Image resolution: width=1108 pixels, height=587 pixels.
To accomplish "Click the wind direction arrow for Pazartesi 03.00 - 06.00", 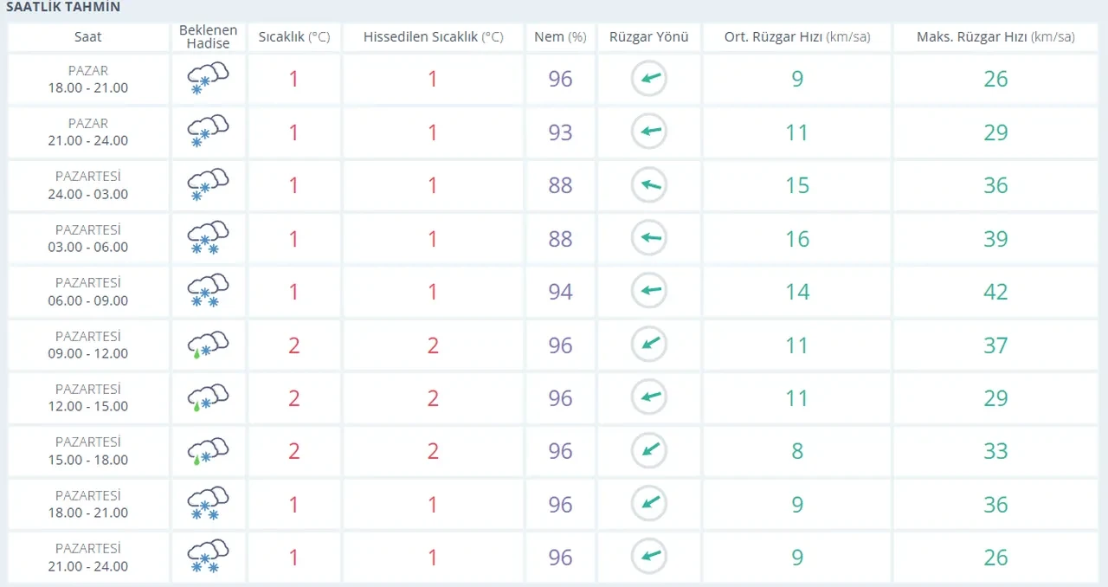I will pos(648,238).
